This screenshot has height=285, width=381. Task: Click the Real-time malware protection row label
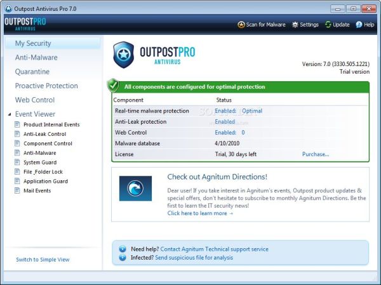click(152, 111)
